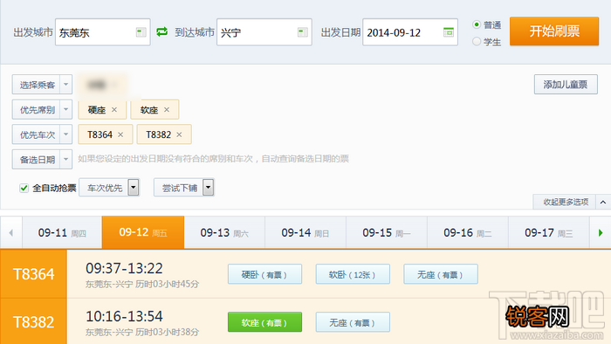
Task: Collapse options chevron arrow
Action: pyautogui.click(x=603, y=203)
